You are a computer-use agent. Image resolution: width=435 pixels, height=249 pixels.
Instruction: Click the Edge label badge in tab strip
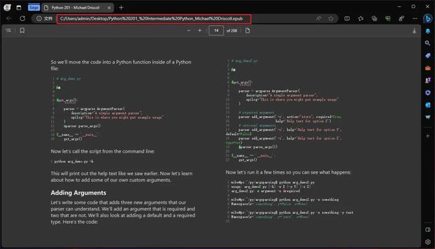34,7
